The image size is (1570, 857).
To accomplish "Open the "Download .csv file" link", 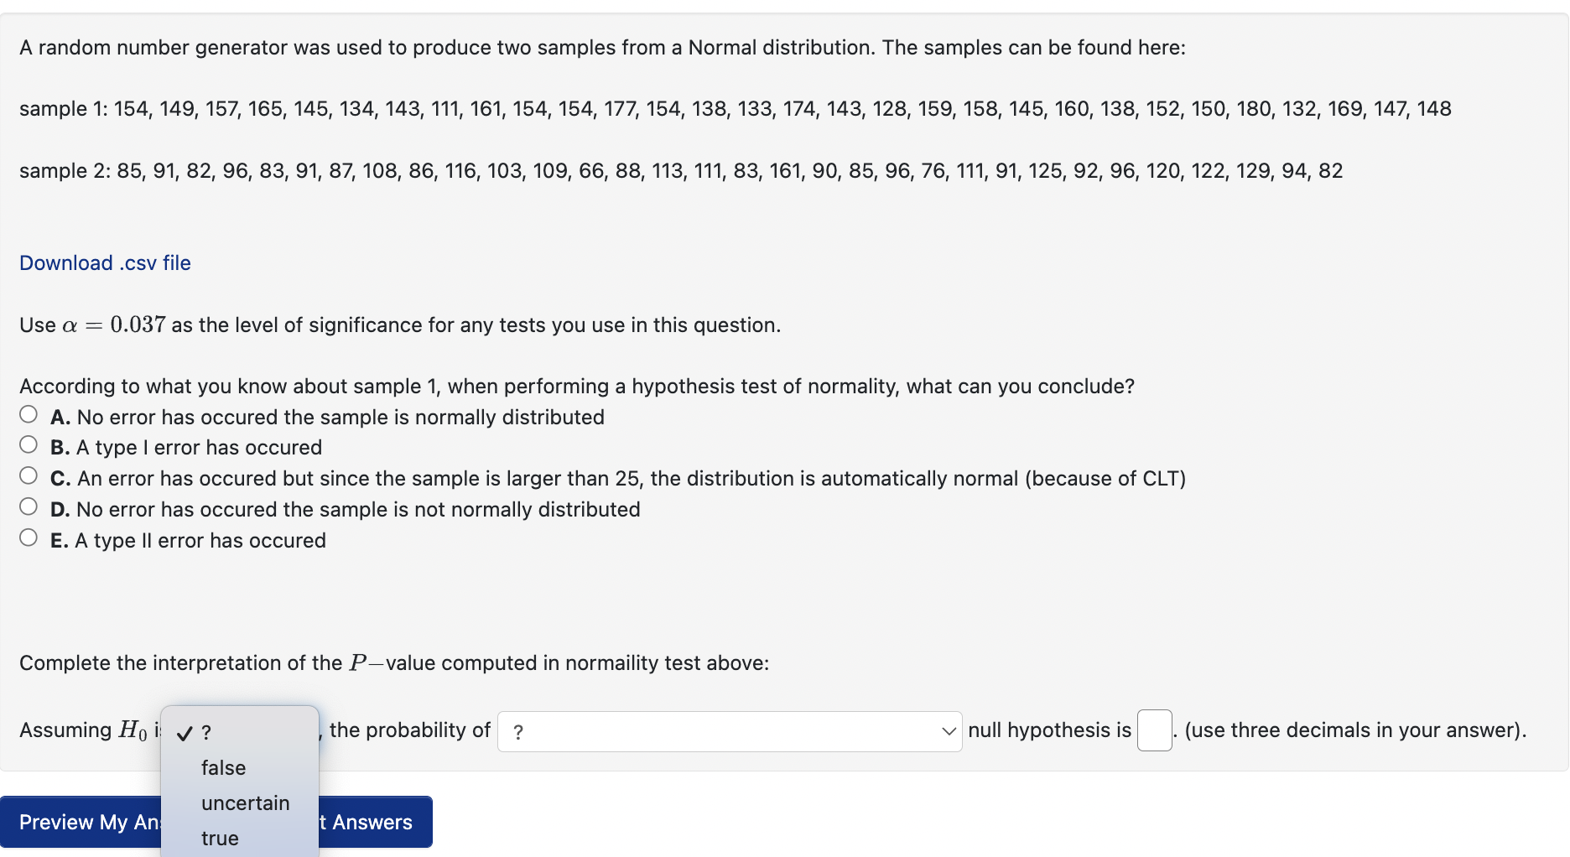I will point(105,262).
